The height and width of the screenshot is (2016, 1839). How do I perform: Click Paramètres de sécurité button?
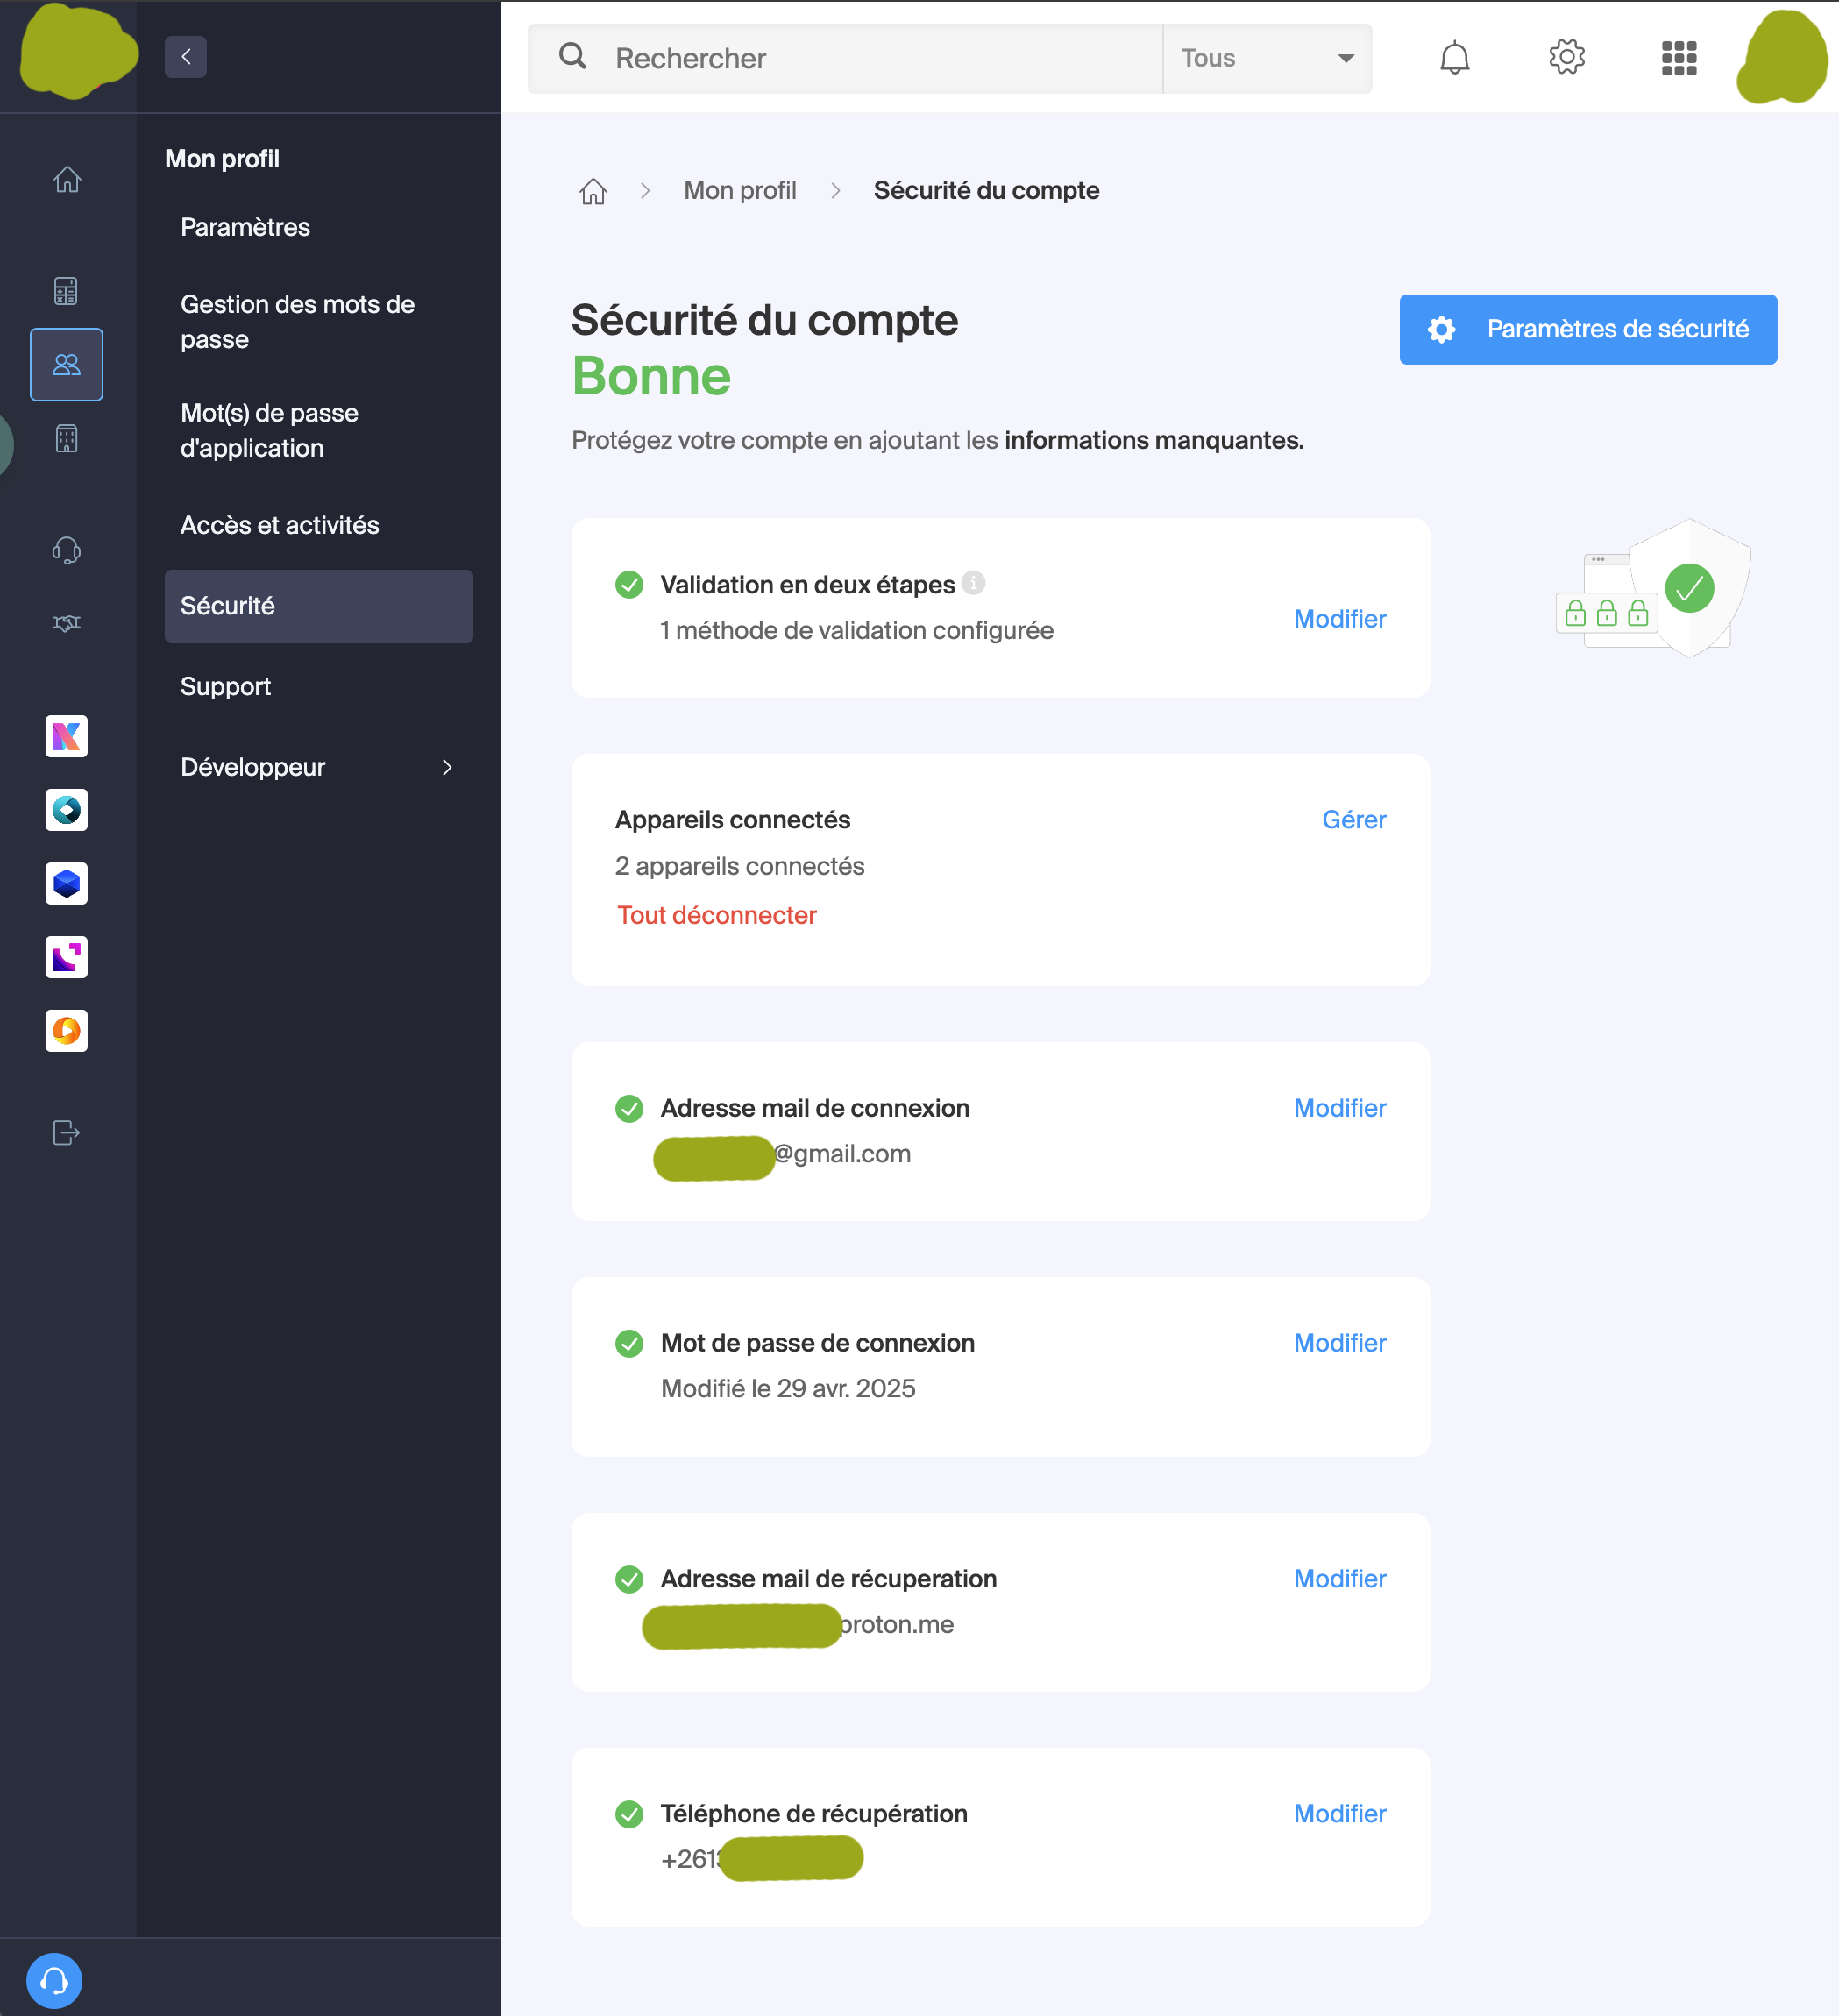point(1587,329)
